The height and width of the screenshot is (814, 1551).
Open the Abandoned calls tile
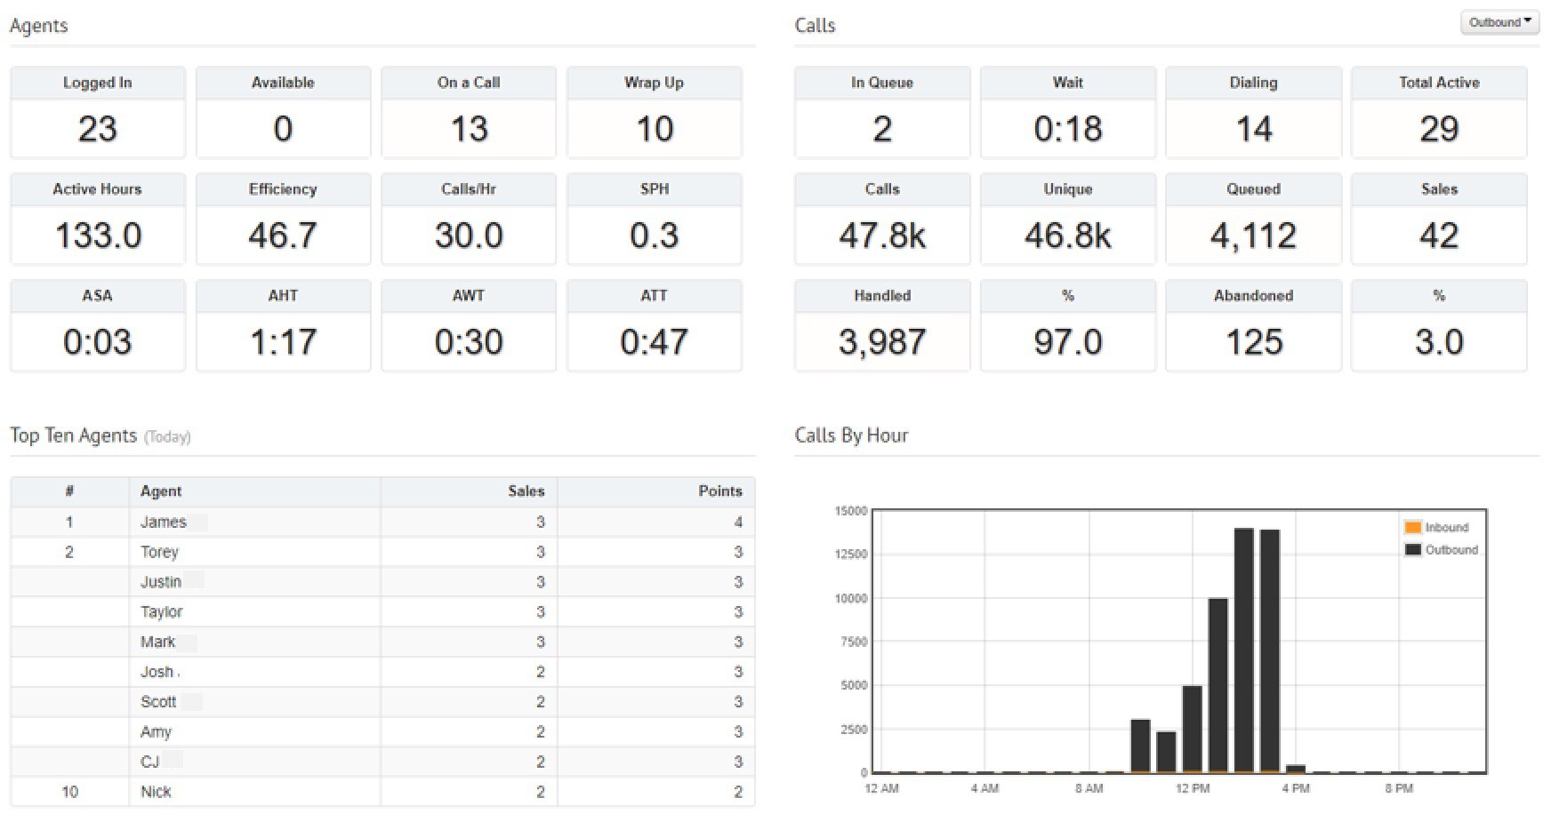coord(1253,326)
